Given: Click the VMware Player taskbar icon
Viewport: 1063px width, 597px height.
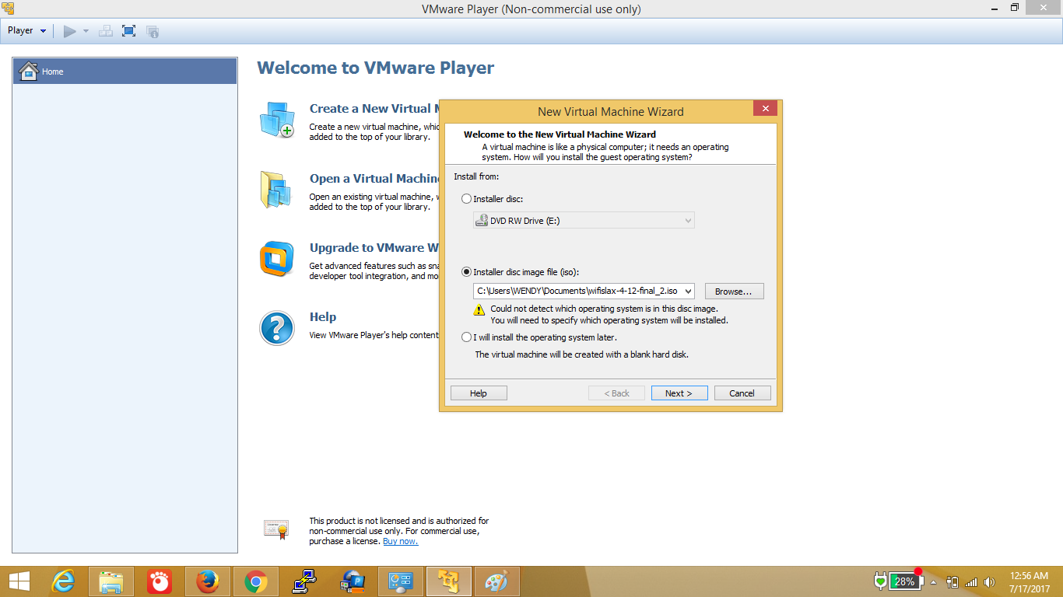Looking at the screenshot, I should click(449, 581).
